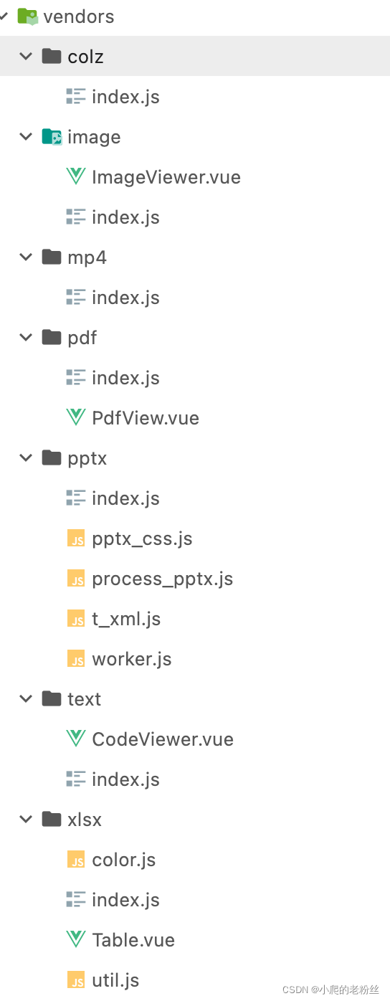390x1001 pixels.
Task: Open process_pptx.js file
Action: (163, 579)
